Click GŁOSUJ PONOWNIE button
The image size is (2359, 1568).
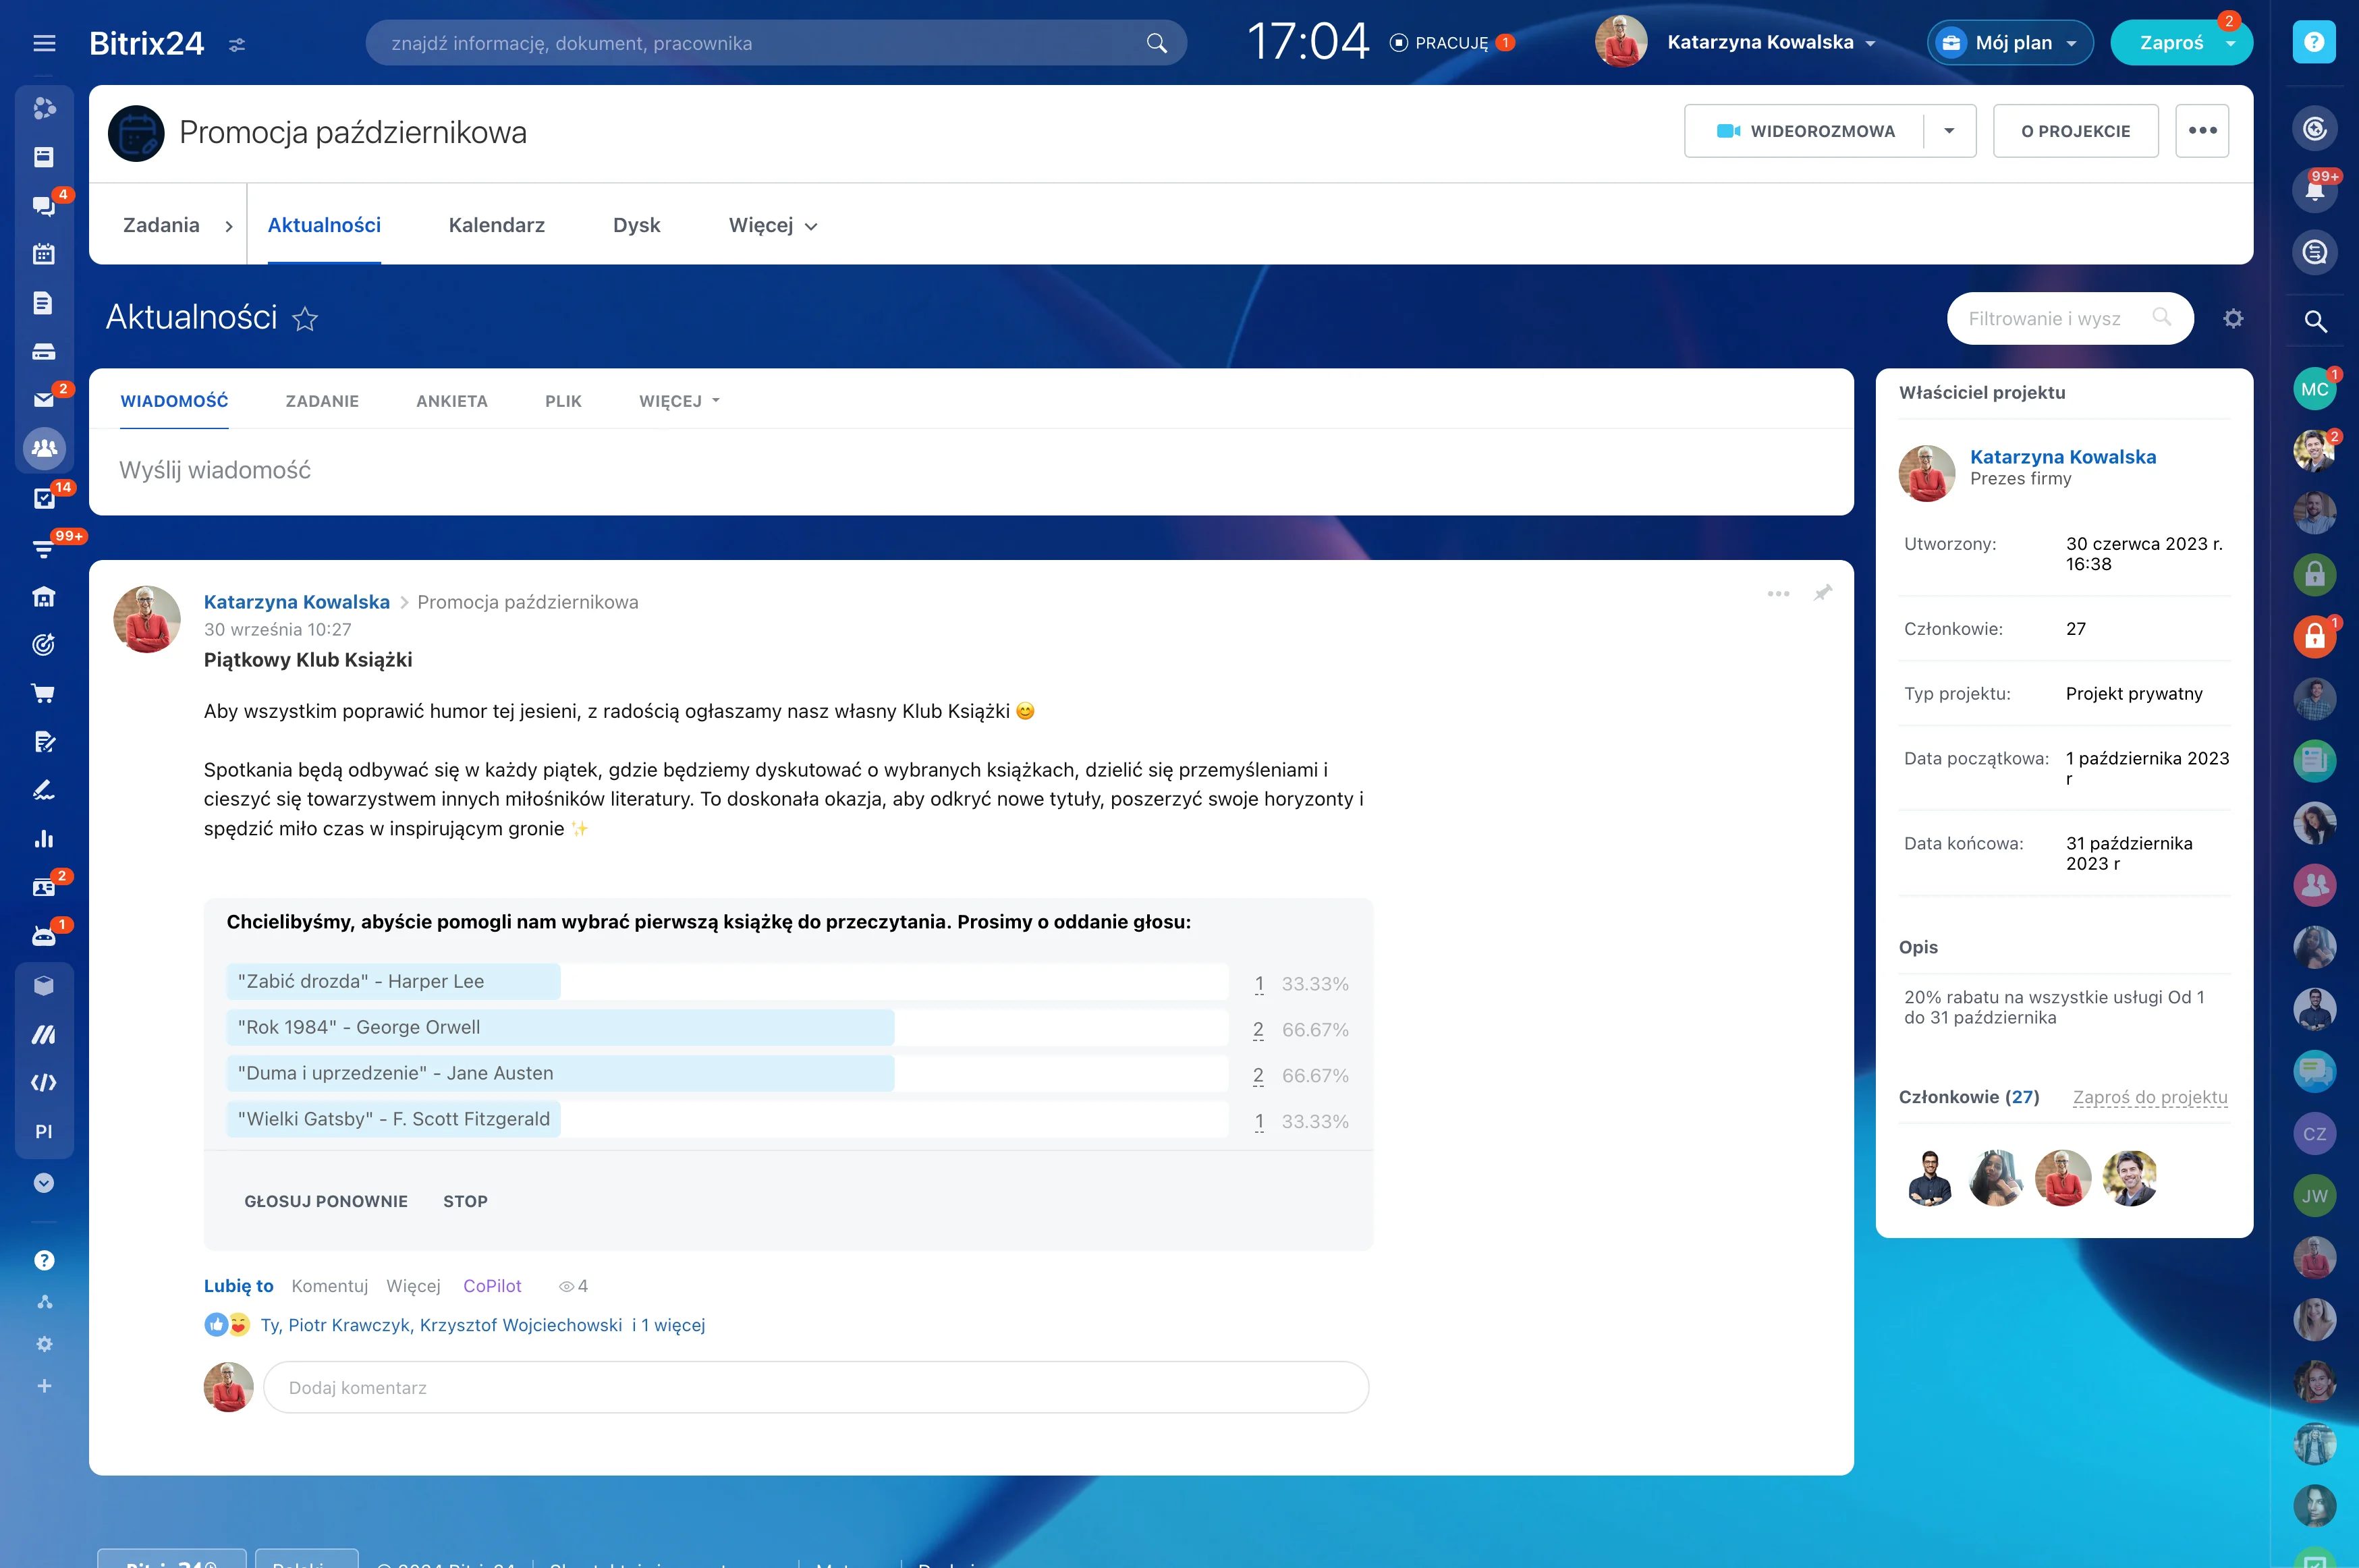(x=326, y=1201)
